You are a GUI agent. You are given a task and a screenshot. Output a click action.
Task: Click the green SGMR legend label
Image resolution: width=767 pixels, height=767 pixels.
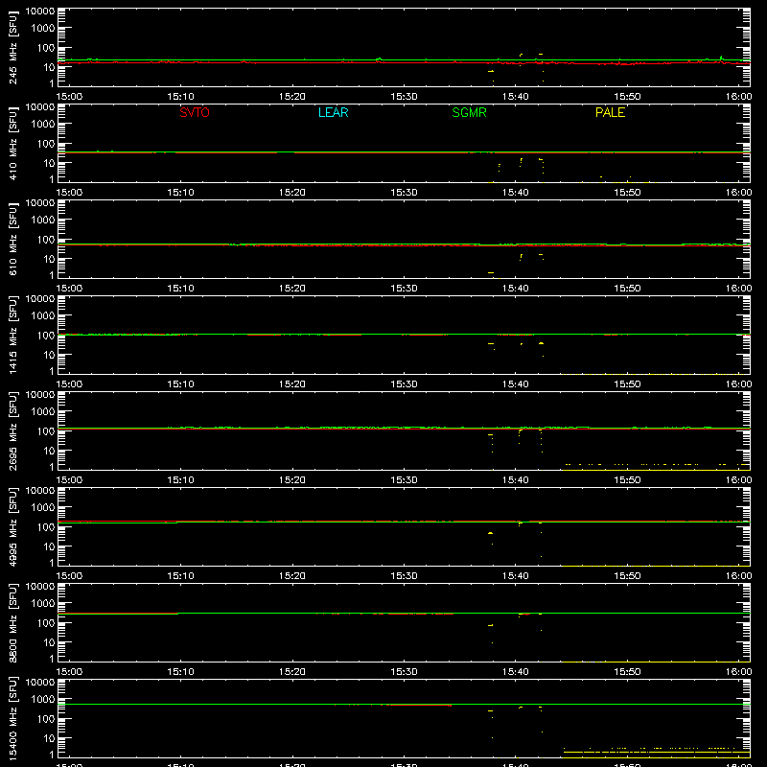pos(469,112)
